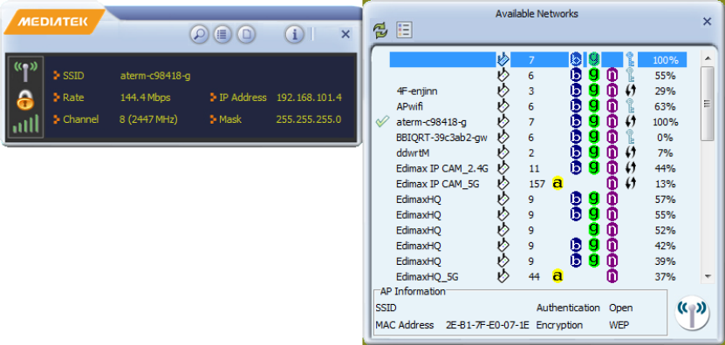Click scrollbar up arrow in network list
725x345 pixels.
pyautogui.click(x=707, y=58)
